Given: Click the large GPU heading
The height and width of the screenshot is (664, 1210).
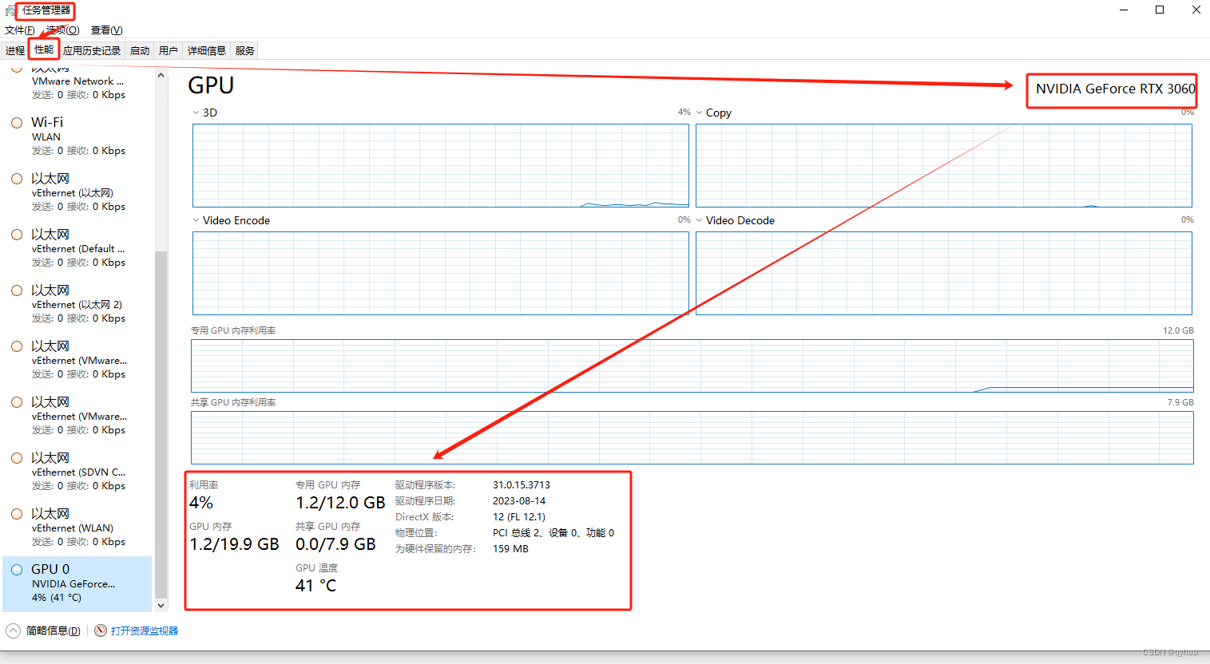Looking at the screenshot, I should tap(211, 85).
